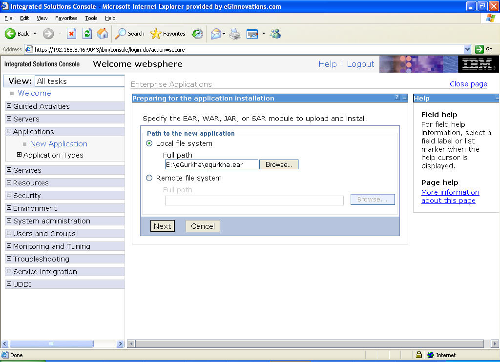
Task: Expand Application Types subtree
Action: pyautogui.click(x=19, y=155)
